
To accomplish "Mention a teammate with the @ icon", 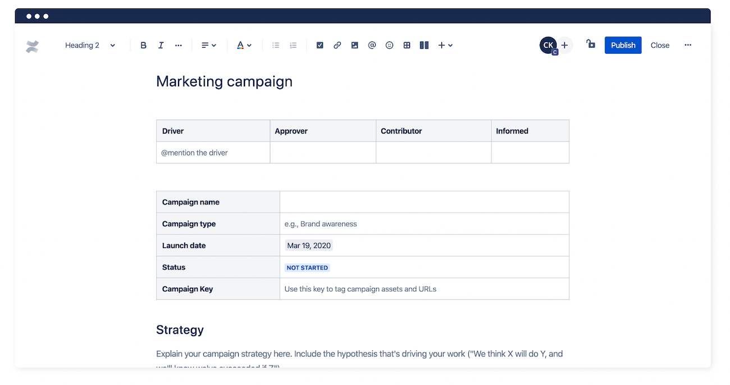I will [x=372, y=45].
